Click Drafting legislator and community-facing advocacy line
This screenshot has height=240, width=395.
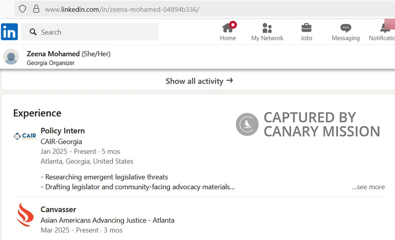pyautogui.click(x=138, y=187)
